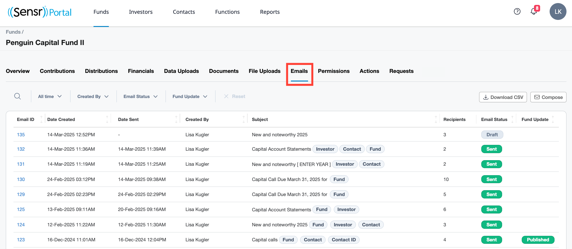Sort by Date Created column arrows

pos(107,119)
